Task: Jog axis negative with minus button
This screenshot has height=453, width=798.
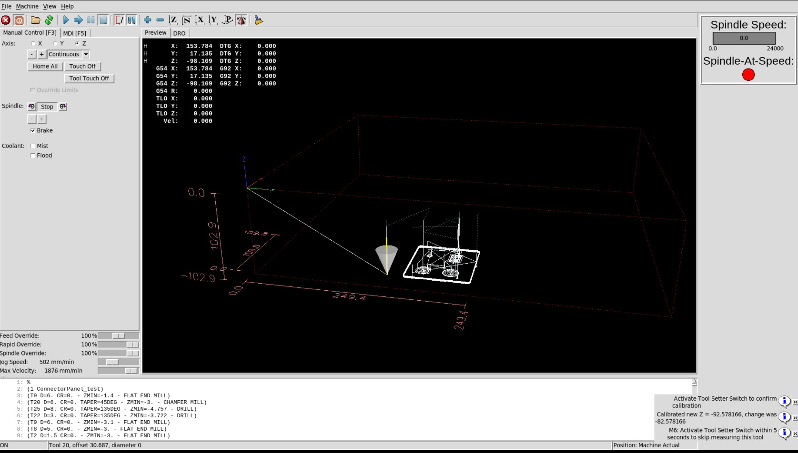Action: pyautogui.click(x=32, y=54)
